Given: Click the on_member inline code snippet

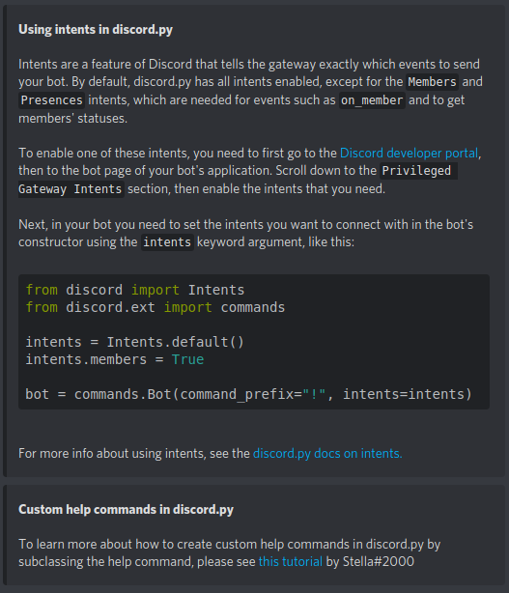Looking at the screenshot, I should pos(372,100).
